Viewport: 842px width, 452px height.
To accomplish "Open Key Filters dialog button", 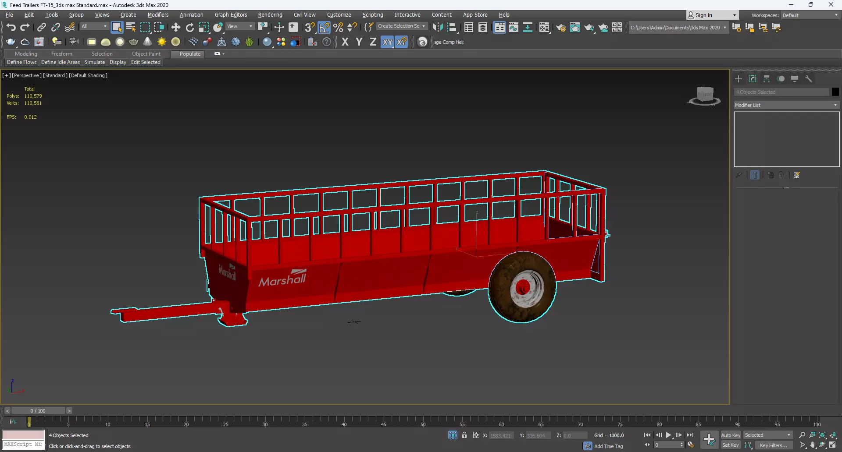I will click(x=774, y=445).
